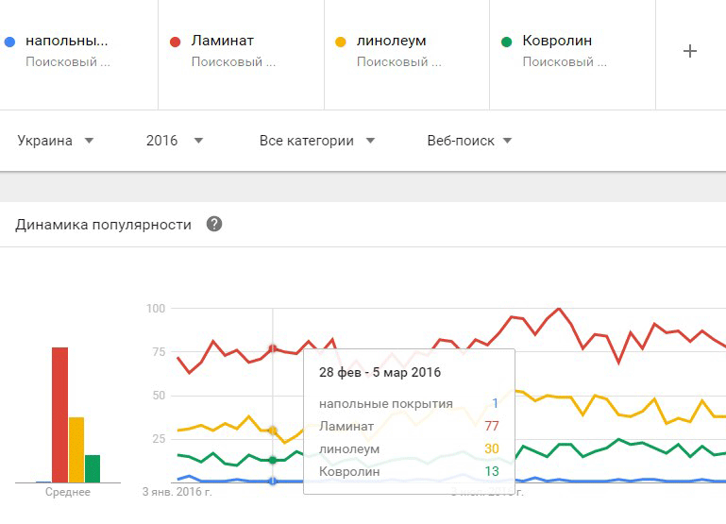This screenshot has width=726, height=524.
Task: Open the Все категории dropdown
Action: [x=317, y=141]
